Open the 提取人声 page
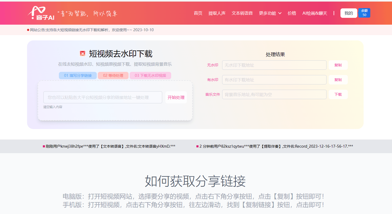This screenshot has height=214, width=392. 217,13
